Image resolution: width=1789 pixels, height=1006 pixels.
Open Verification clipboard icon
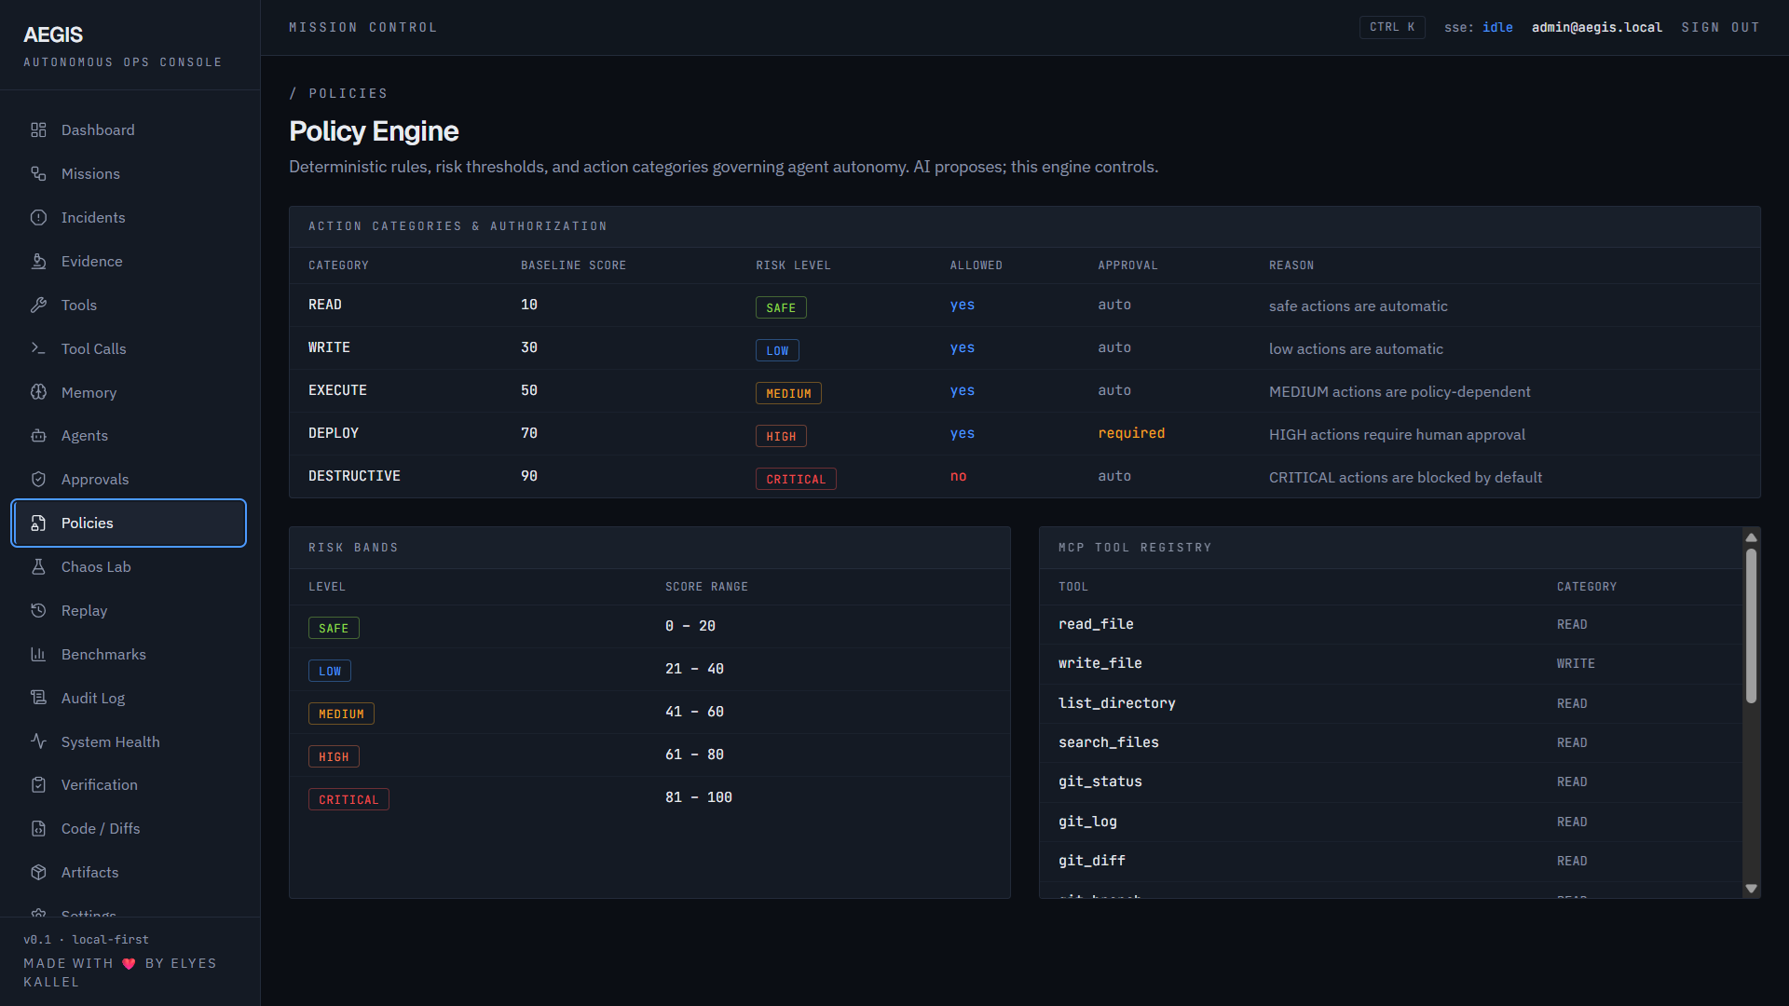[38, 785]
